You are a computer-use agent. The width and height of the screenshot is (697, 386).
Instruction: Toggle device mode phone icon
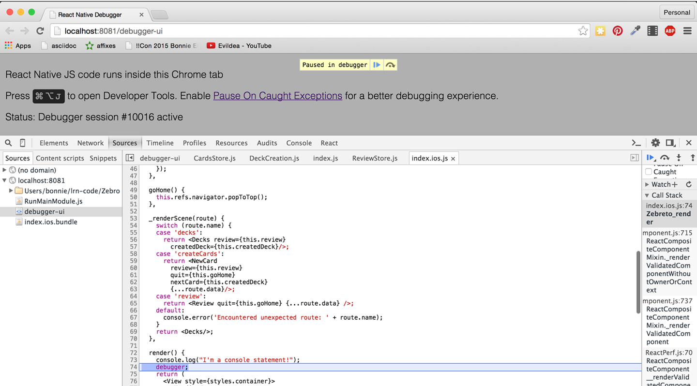22,143
